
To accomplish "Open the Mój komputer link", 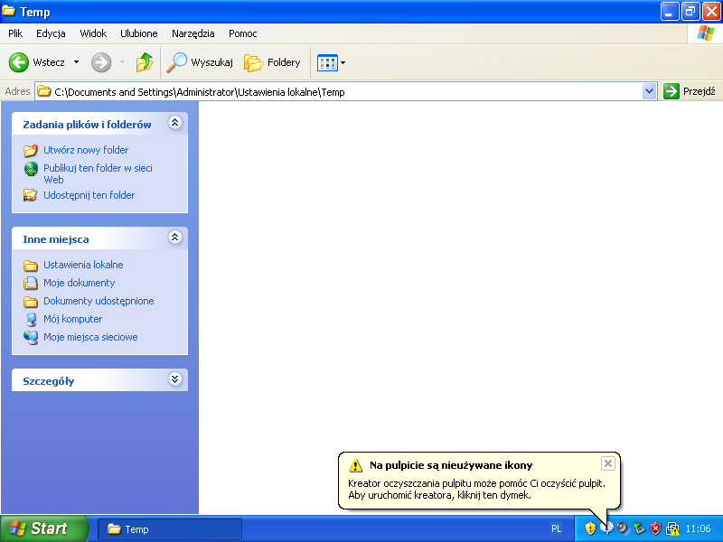I will (73, 319).
